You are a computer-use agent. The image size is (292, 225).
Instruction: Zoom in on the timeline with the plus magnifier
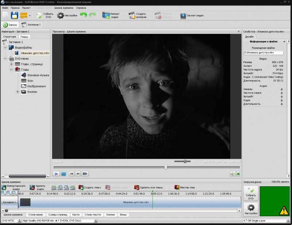(3, 193)
